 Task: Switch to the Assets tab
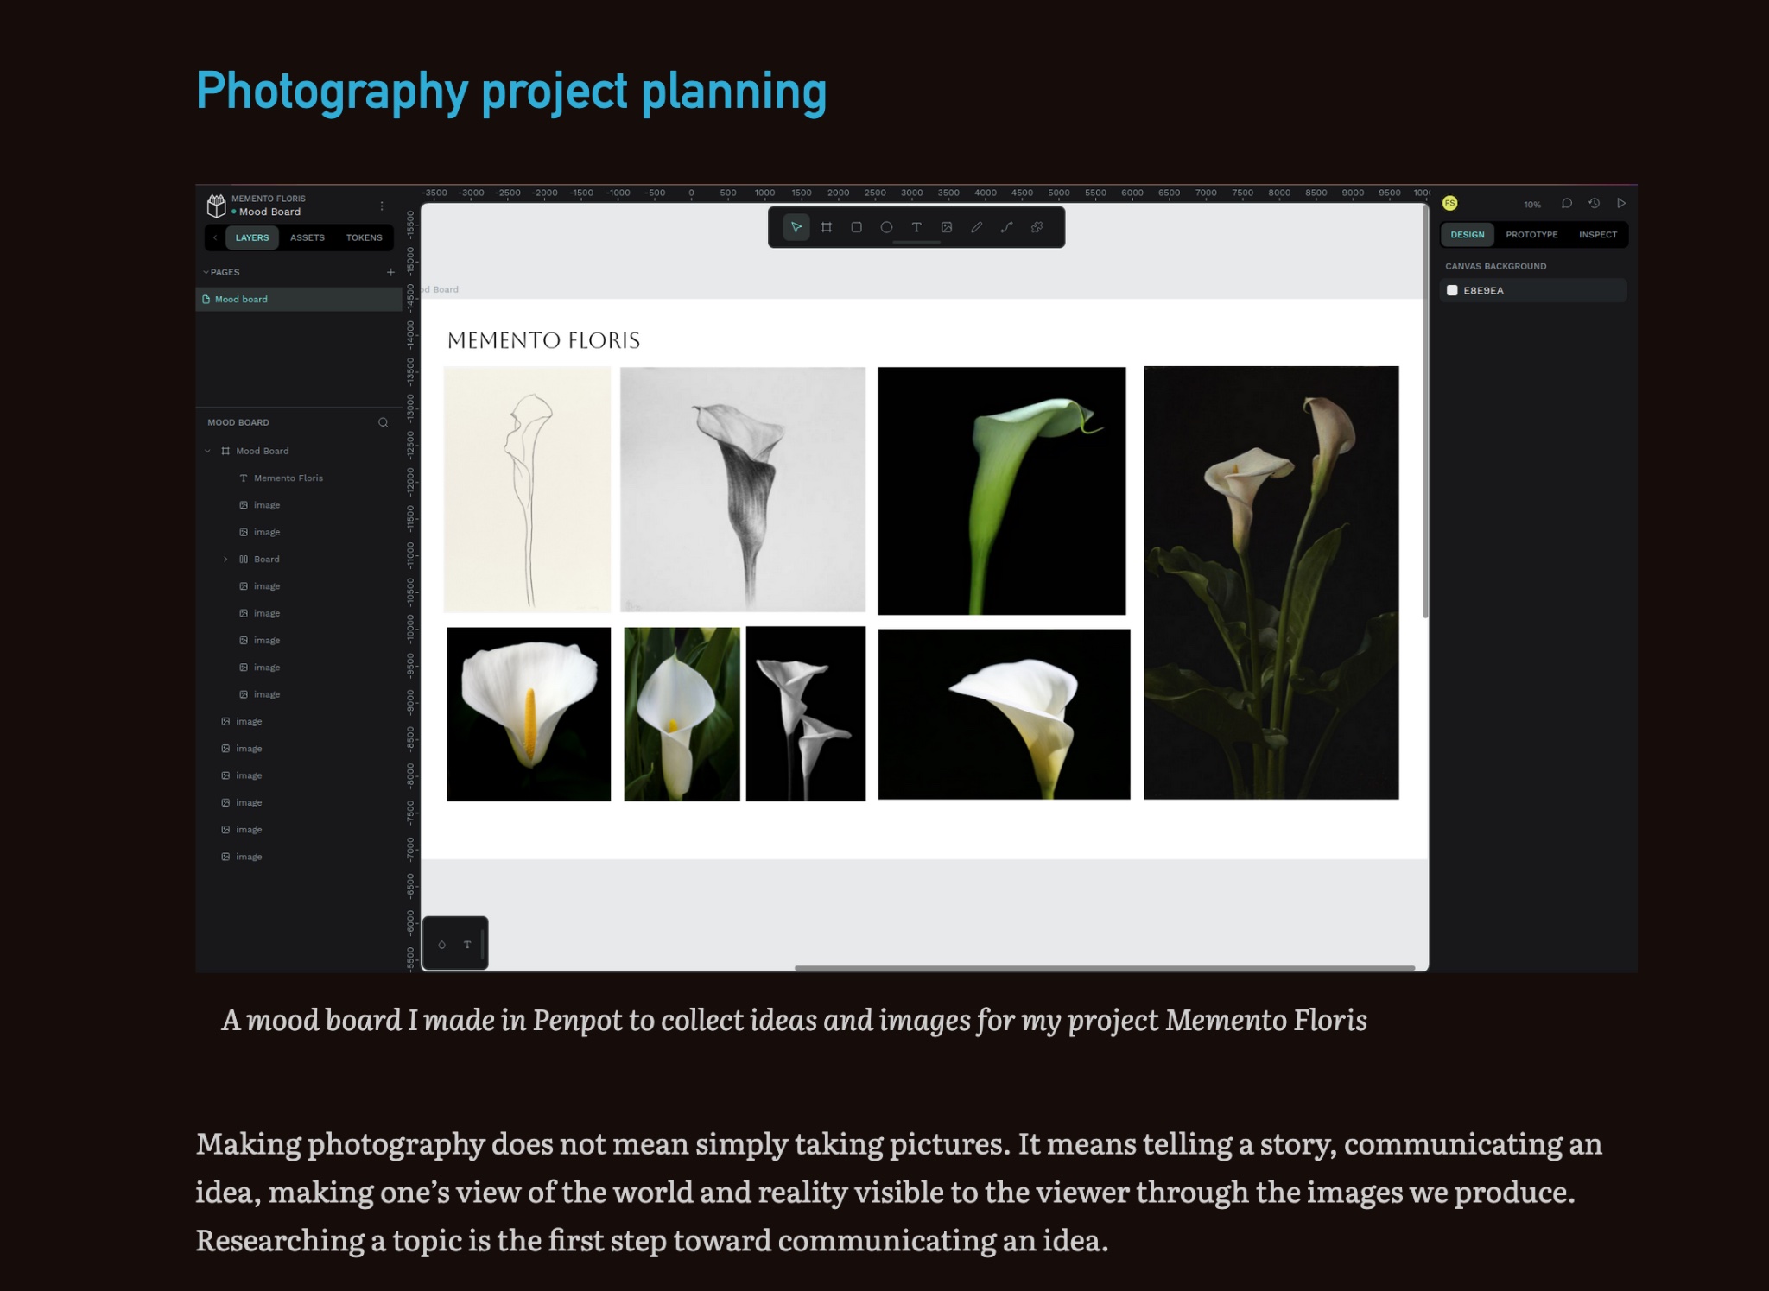tap(307, 237)
